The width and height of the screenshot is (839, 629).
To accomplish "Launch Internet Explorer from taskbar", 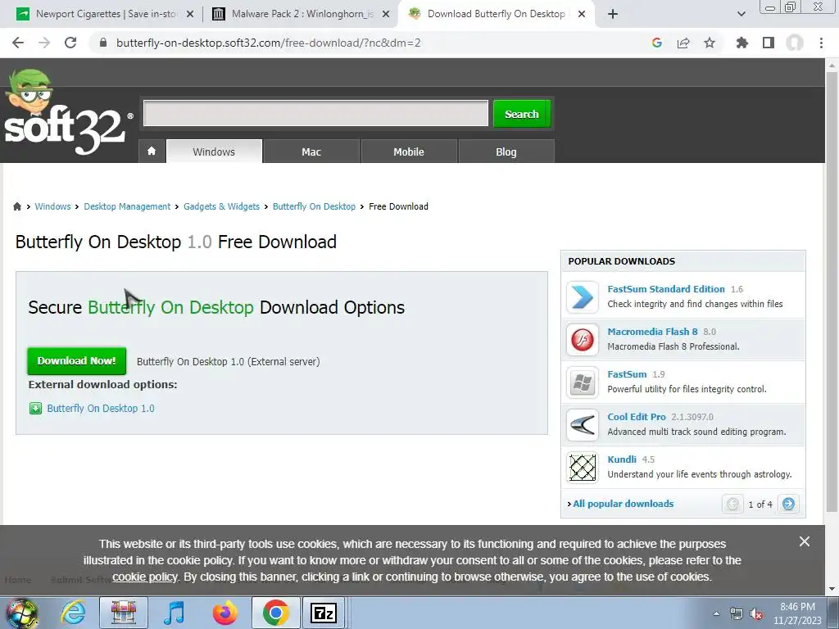I will click(73, 613).
